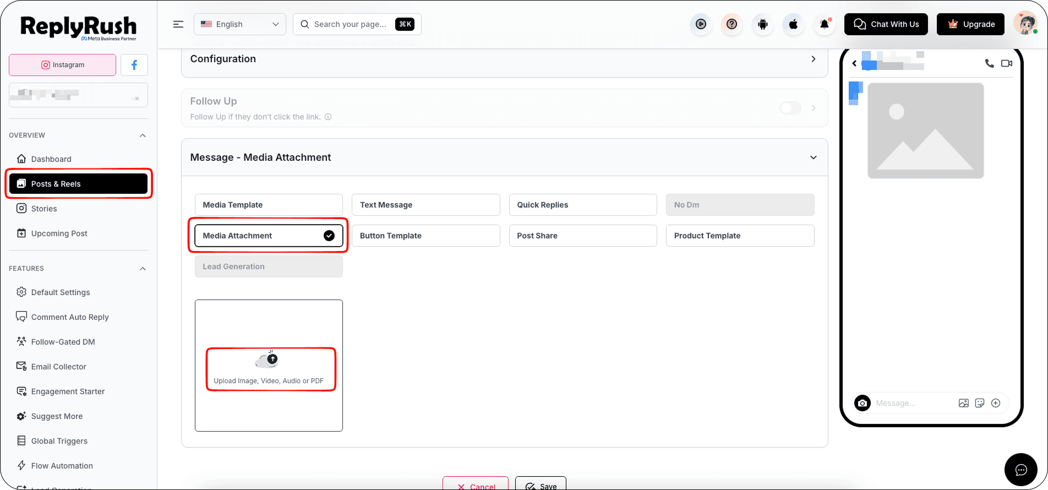
Task: Switch to Facebook platform icon
Action: coord(134,65)
